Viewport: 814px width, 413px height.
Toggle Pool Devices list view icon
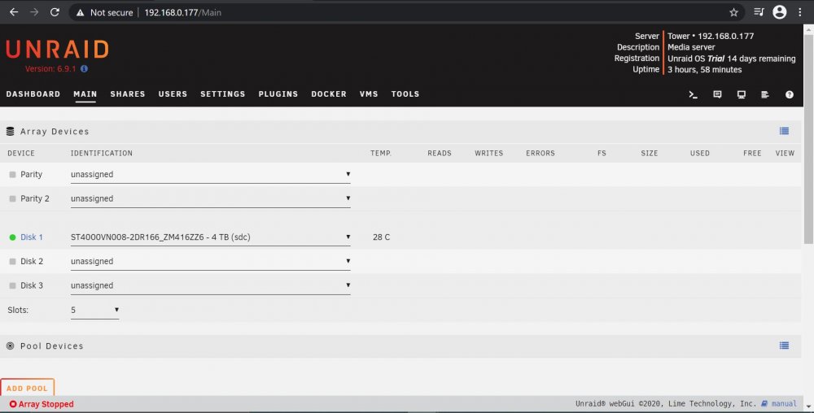pos(784,346)
